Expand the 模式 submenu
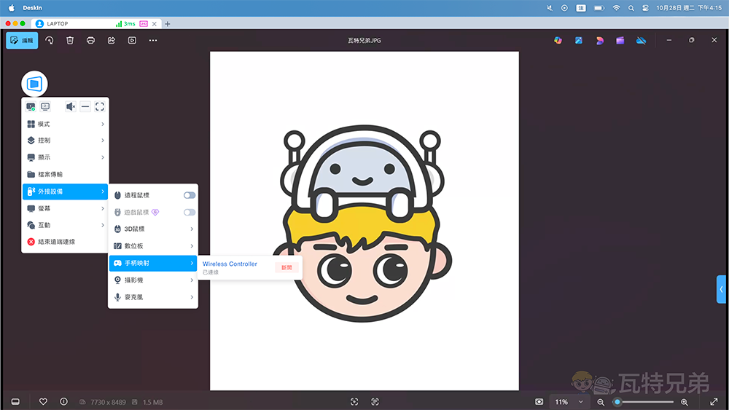This screenshot has height=410, width=729. (x=66, y=125)
